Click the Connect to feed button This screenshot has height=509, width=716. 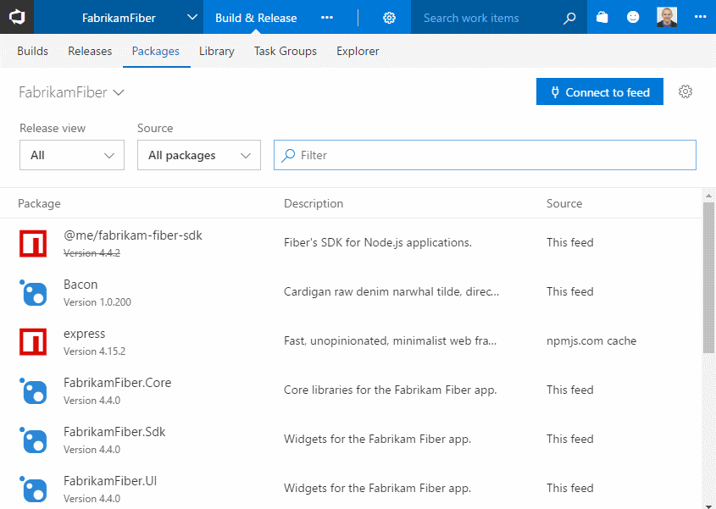600,91
